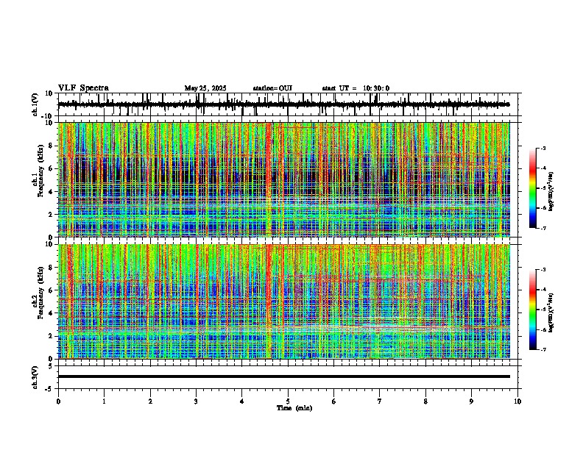Click the "log(PSD)" label by the ch.2 color bar
The image size is (583, 450).
pos(551,312)
